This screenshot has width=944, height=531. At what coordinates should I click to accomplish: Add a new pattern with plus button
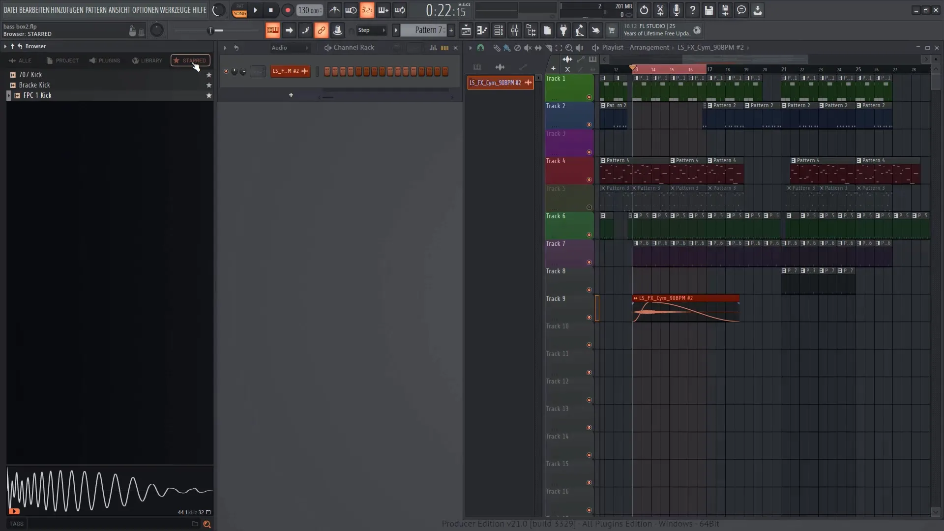point(451,30)
